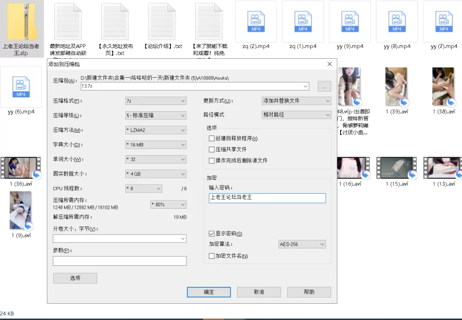Click the archive path text D:\新建文件夹

155,78
